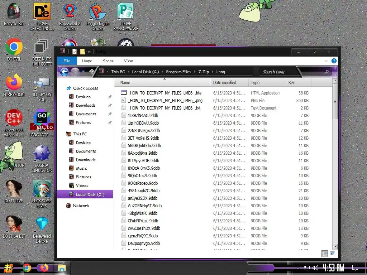Screen dimensions: 367x275
Task: Open Firefox from the taskbar
Action: pos(44,267)
